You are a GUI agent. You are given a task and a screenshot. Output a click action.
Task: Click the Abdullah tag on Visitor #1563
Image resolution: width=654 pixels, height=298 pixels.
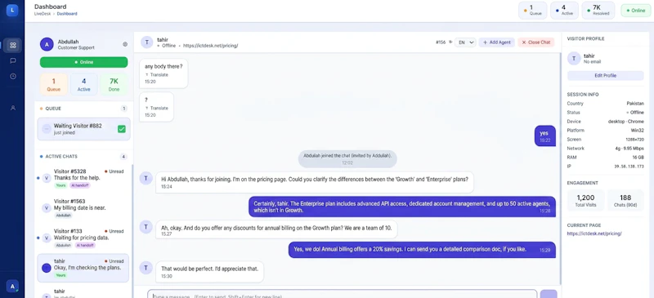64,216
